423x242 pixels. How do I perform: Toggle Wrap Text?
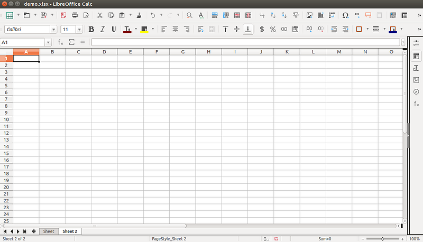pos(200,29)
